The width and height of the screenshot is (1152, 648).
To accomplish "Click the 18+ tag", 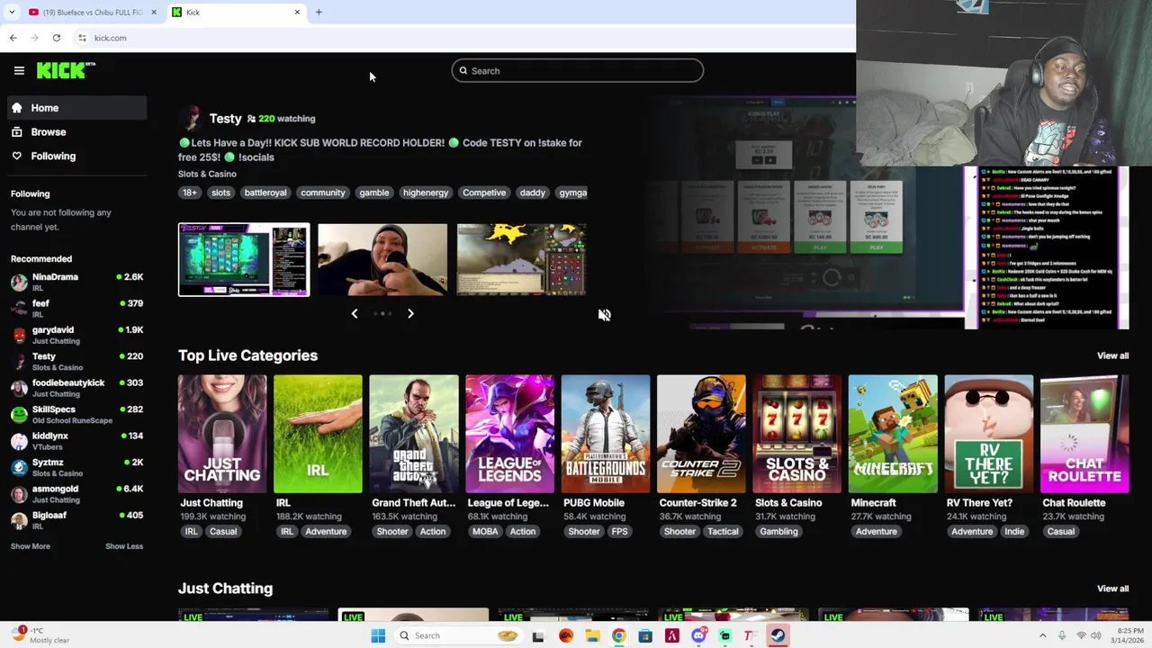I will click(x=190, y=193).
